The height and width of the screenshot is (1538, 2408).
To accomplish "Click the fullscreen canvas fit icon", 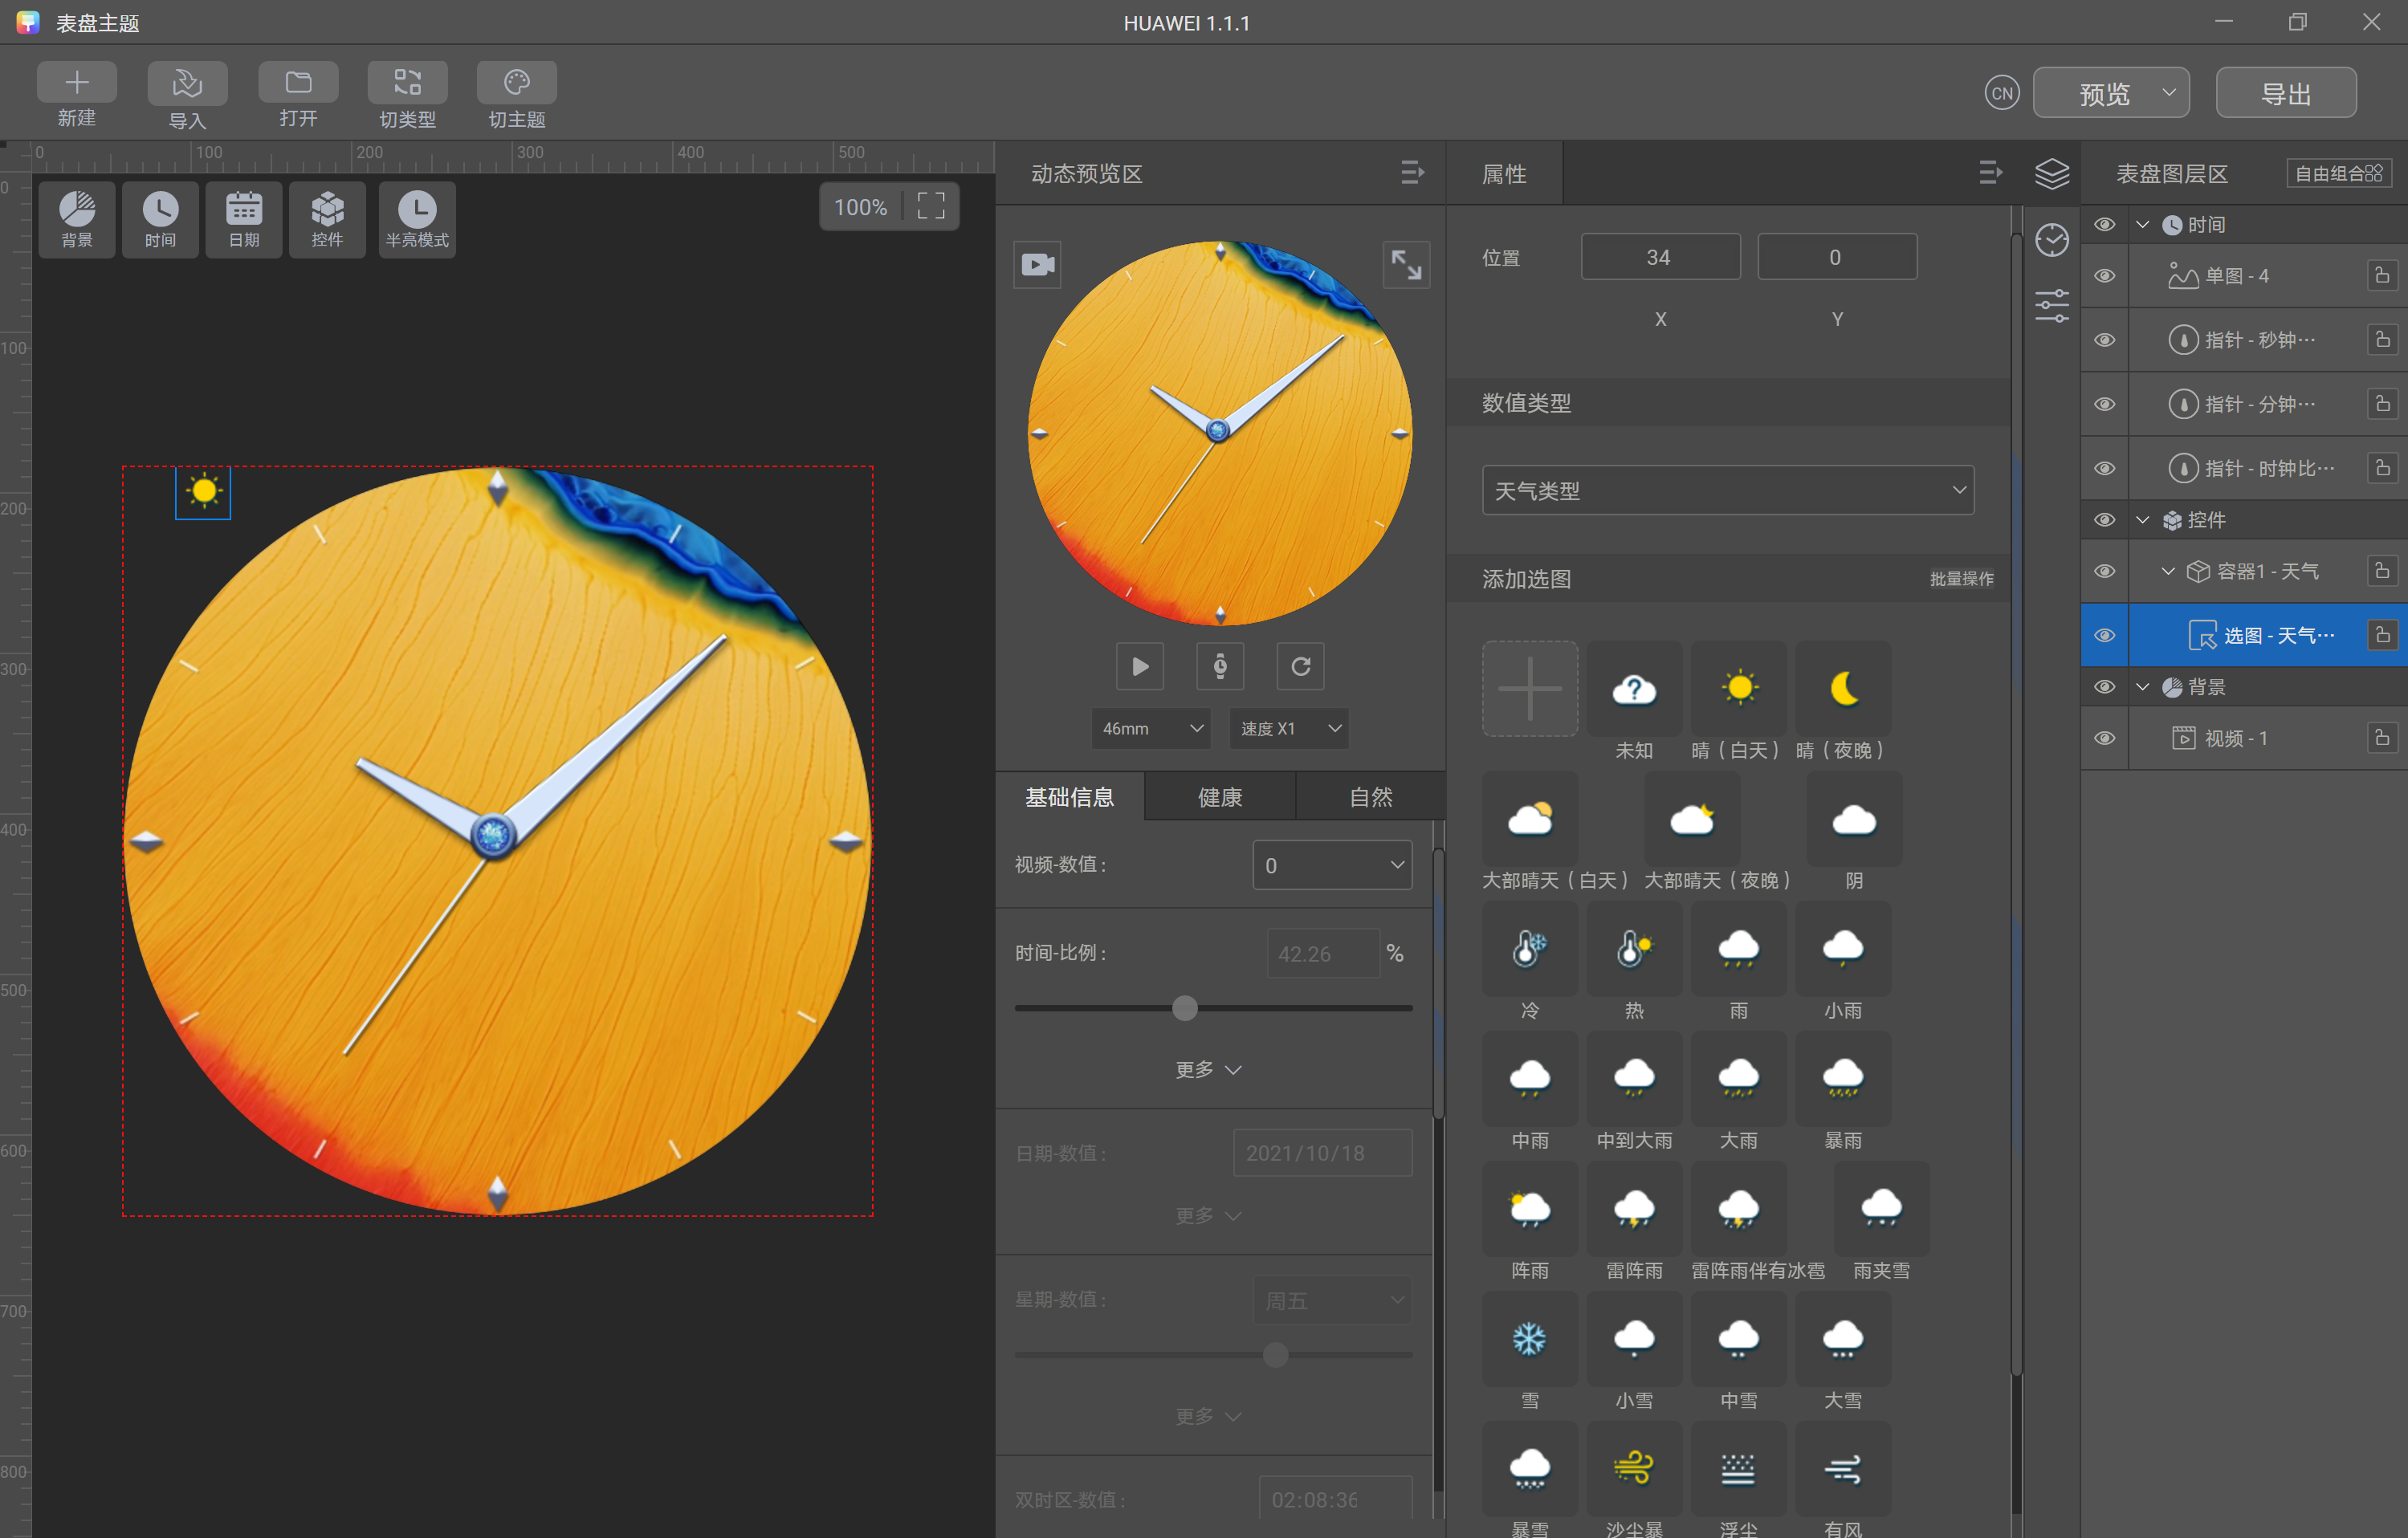I will tap(931, 207).
